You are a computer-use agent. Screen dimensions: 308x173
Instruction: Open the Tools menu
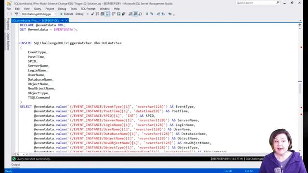pyautogui.click(x=74, y=9)
